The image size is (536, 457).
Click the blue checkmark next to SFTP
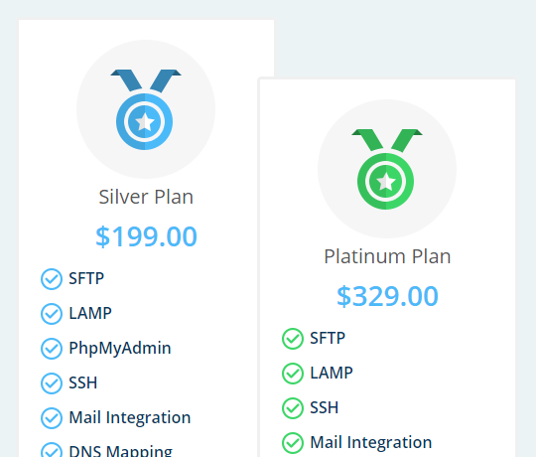(x=52, y=279)
